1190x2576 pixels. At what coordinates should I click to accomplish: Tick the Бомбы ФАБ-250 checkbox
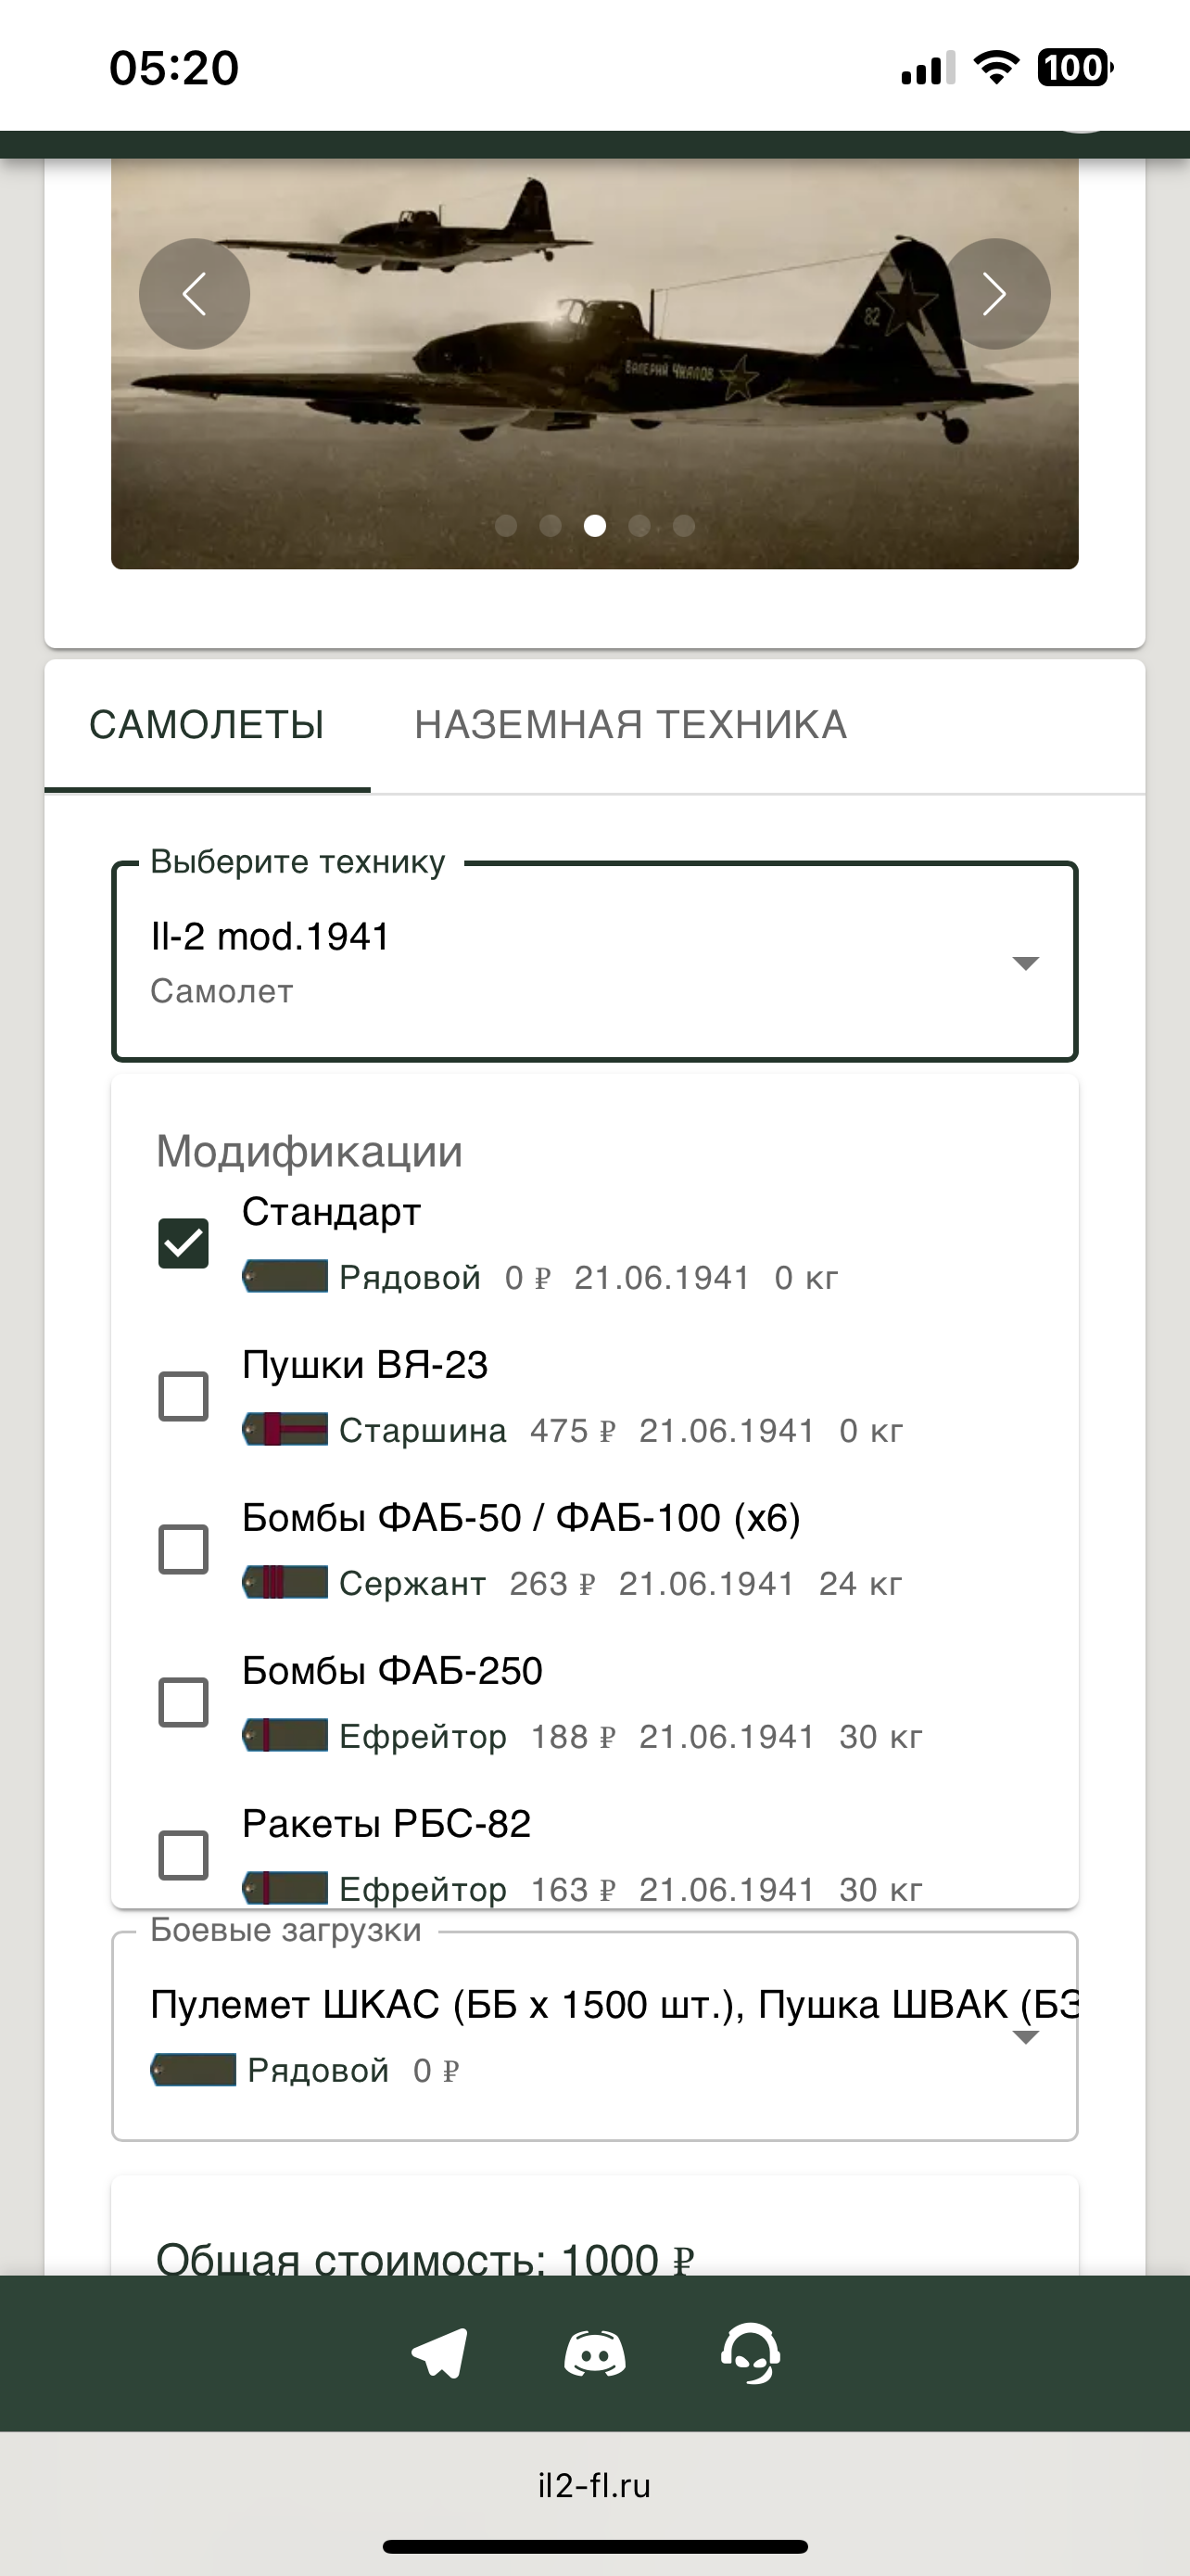coord(184,1702)
